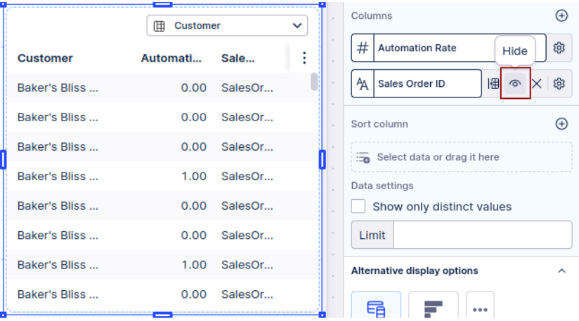Image resolution: width=579 pixels, height=321 pixels.
Task: Choose the horizontal bar chart display option
Action: click(x=433, y=307)
